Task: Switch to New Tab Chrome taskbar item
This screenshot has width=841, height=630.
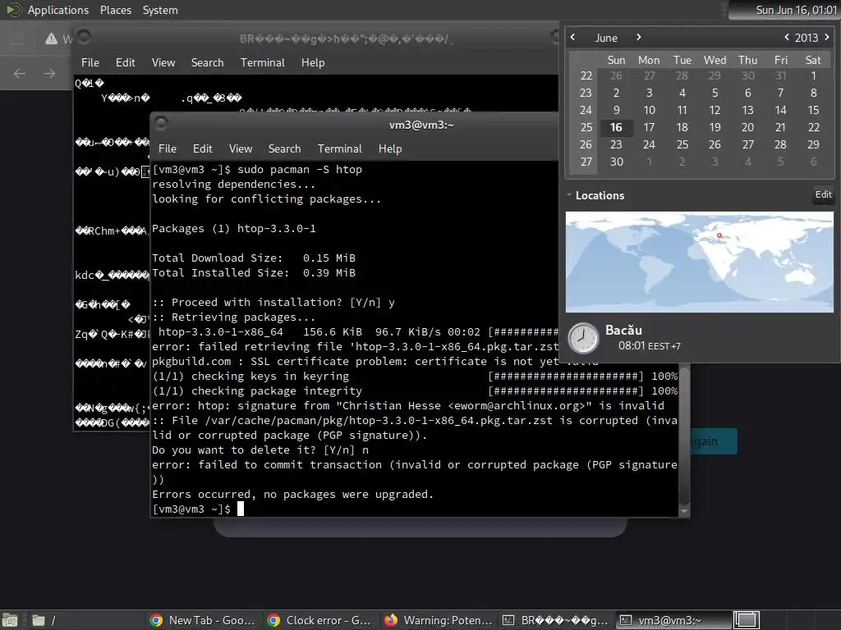Action: coord(203,620)
